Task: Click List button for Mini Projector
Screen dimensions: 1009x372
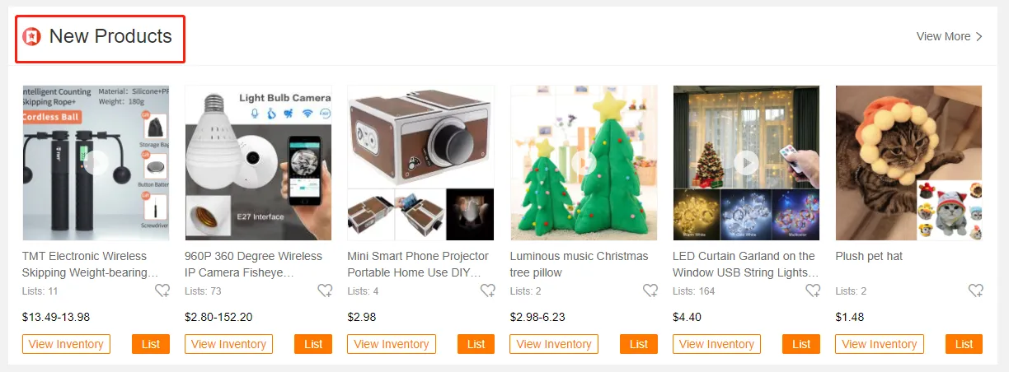Action: (x=476, y=344)
